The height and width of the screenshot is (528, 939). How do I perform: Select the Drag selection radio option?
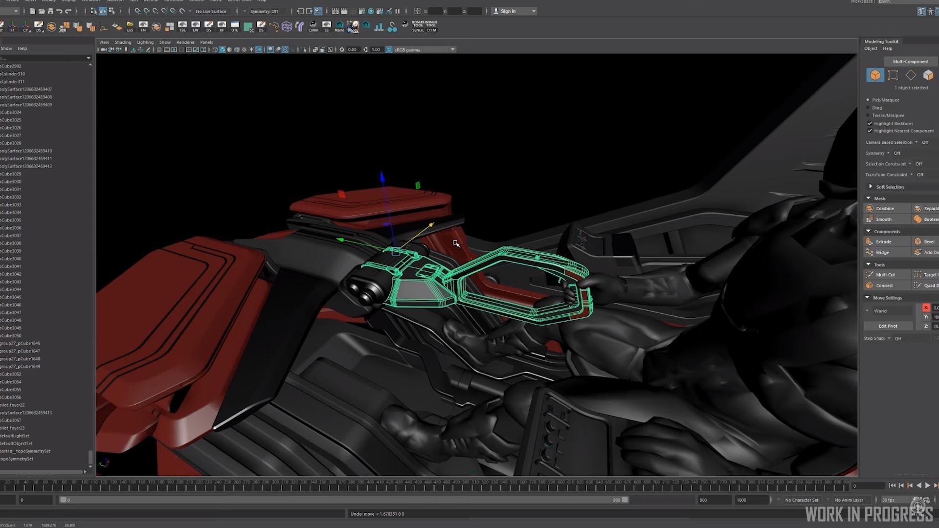868,108
